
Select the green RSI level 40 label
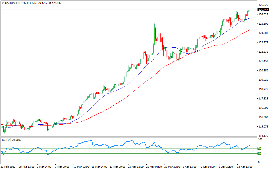259,153
